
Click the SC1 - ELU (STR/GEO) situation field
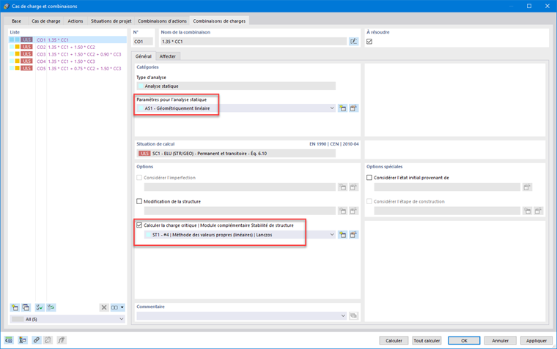click(236, 154)
